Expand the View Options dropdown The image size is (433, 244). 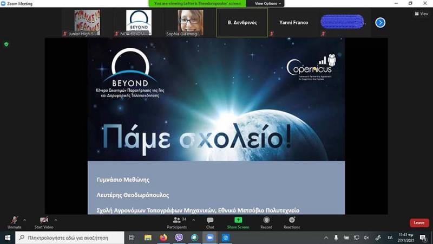tap(268, 3)
